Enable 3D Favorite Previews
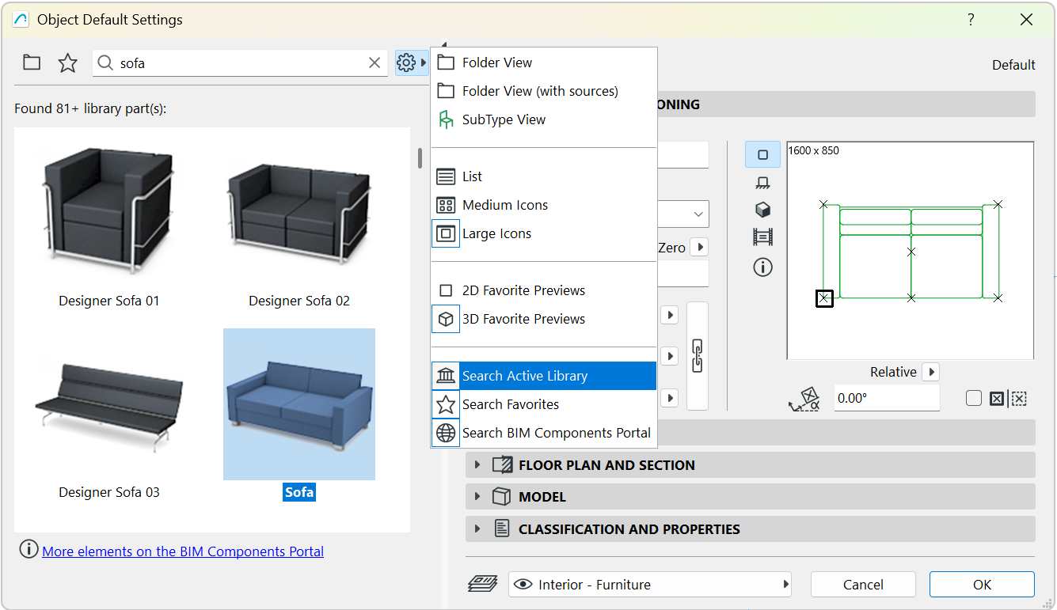Viewport: 1057px width, 610px height. pos(544,319)
